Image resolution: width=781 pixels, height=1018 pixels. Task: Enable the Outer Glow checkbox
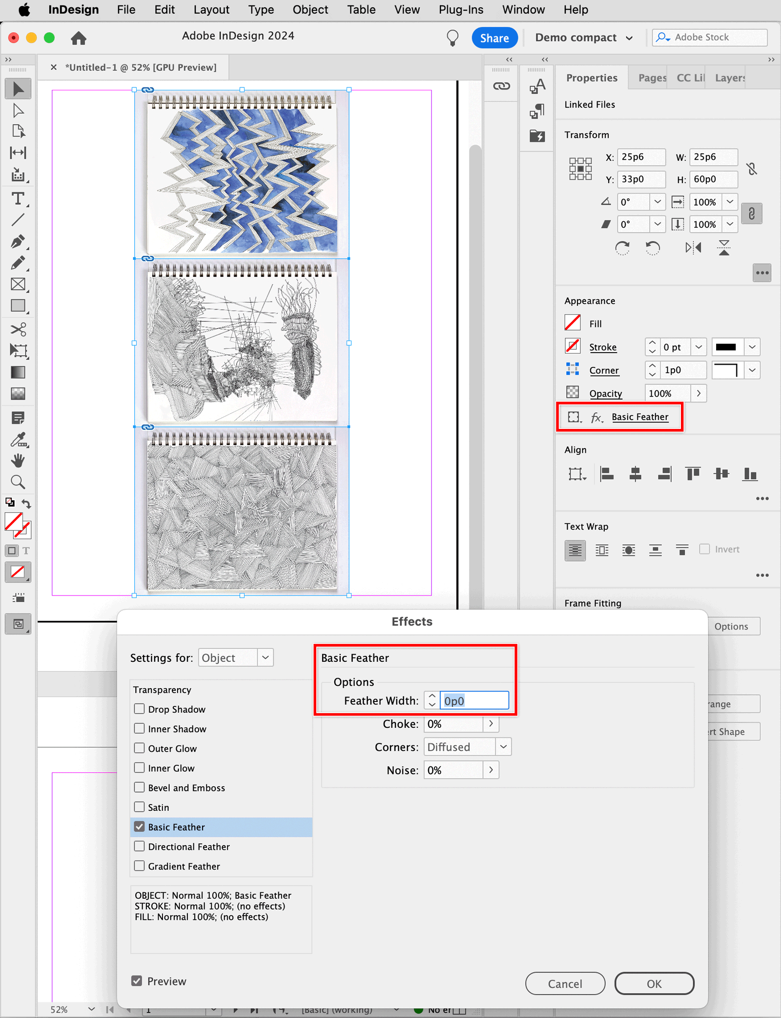pos(139,748)
